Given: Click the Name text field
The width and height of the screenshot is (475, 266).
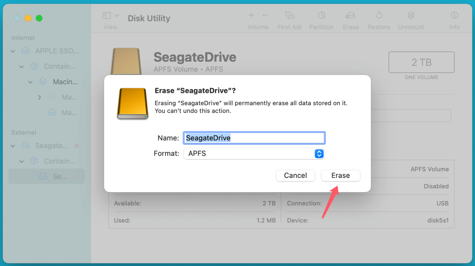Looking at the screenshot, I should (254, 137).
